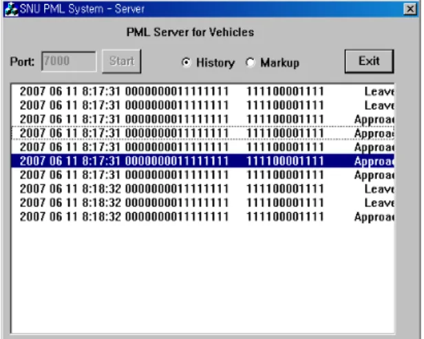The image size is (424, 339).
Task: Select the second 8:17:31 Leave row
Action: point(203,105)
